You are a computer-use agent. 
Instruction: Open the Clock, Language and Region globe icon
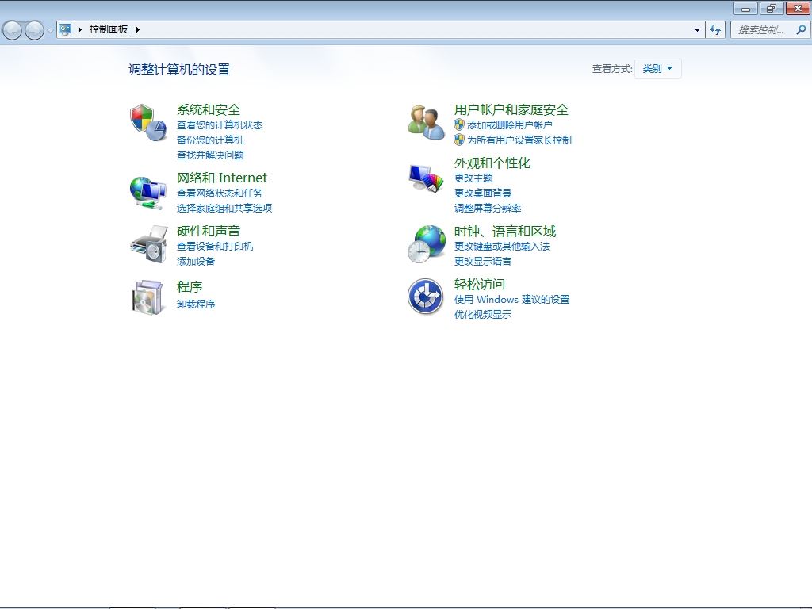tap(426, 244)
